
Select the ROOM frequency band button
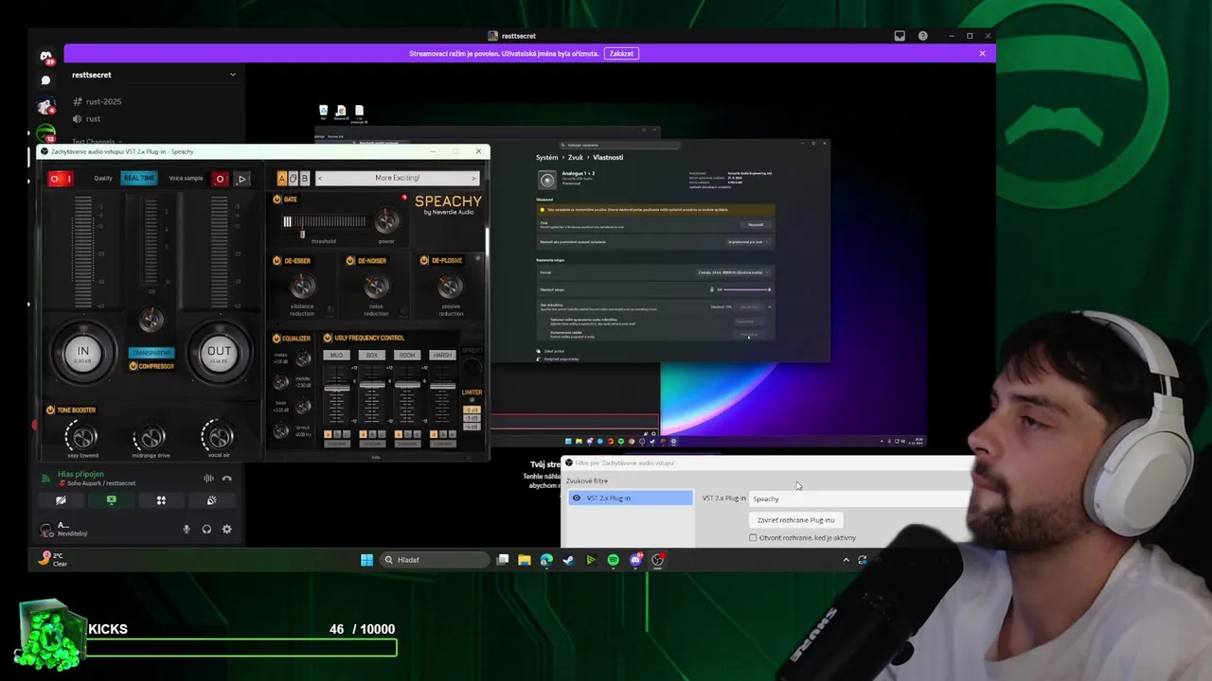pos(407,356)
